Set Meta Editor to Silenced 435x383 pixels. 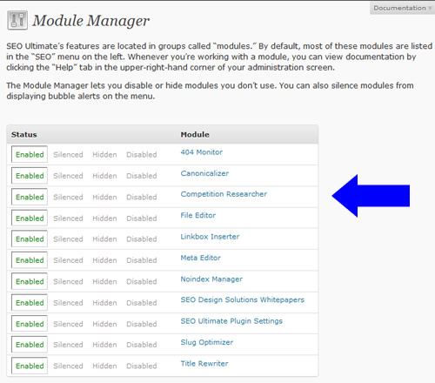(68, 260)
